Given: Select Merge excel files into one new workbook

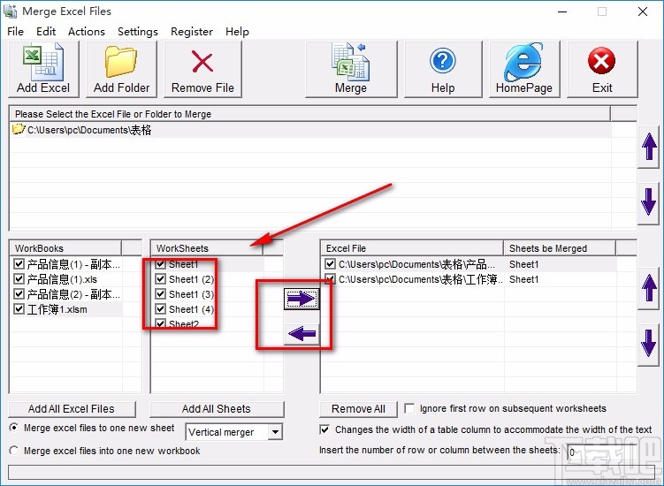Looking at the screenshot, I should click(14, 451).
